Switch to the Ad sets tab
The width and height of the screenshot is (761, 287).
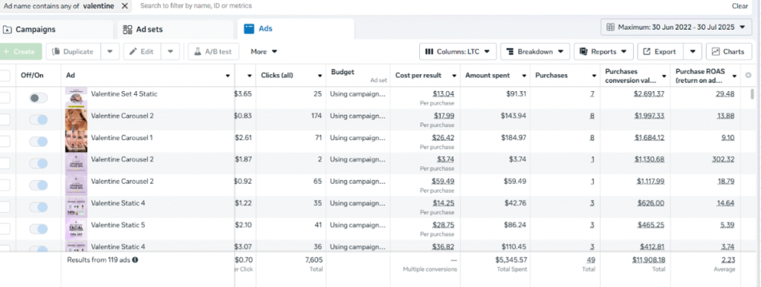click(x=175, y=30)
